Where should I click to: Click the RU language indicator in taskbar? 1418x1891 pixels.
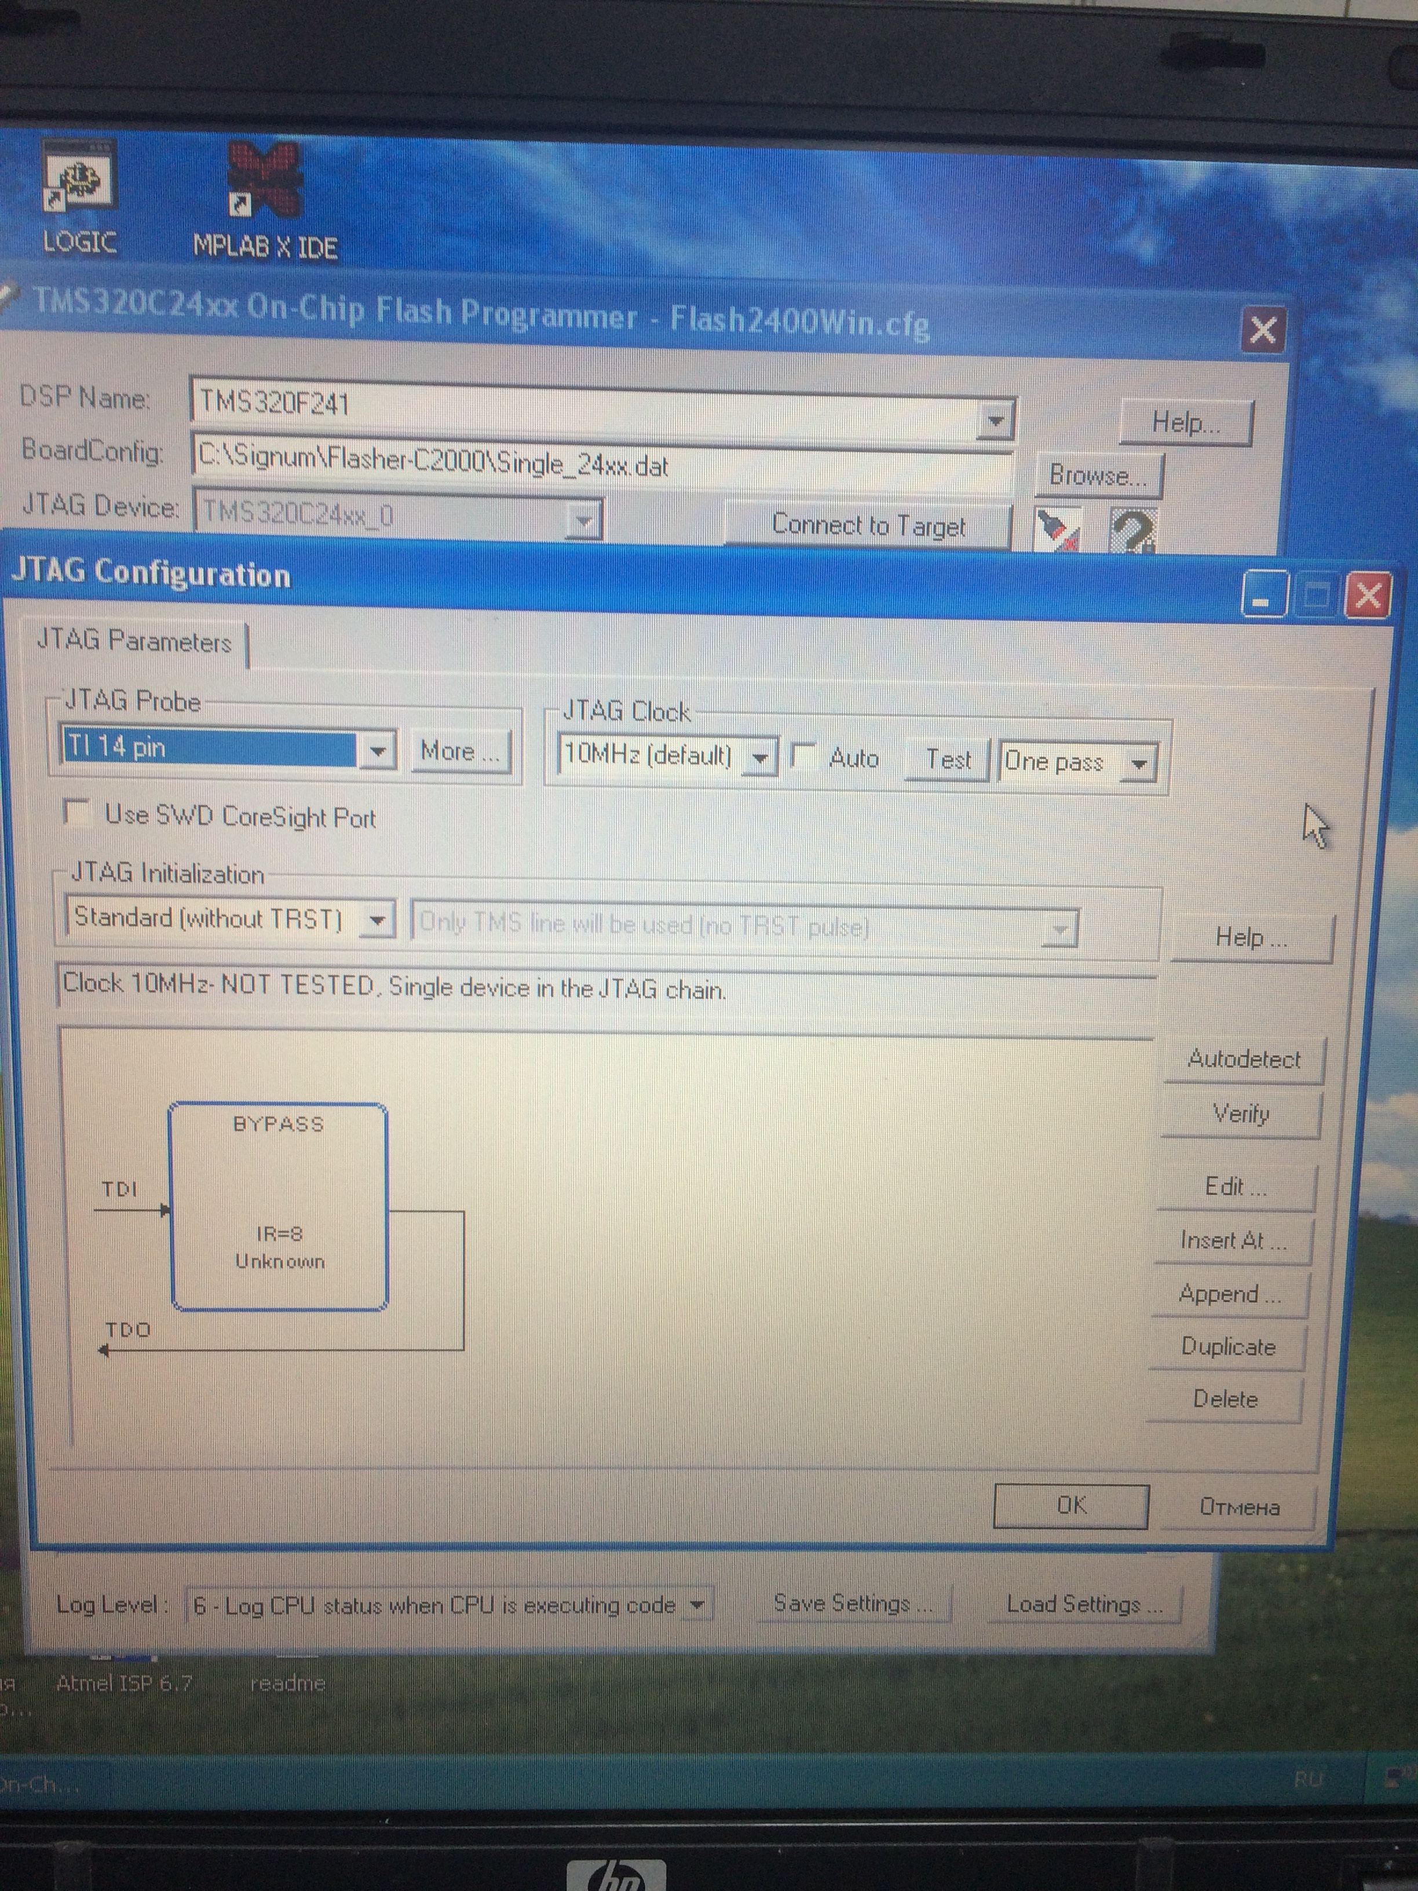point(1308,1780)
